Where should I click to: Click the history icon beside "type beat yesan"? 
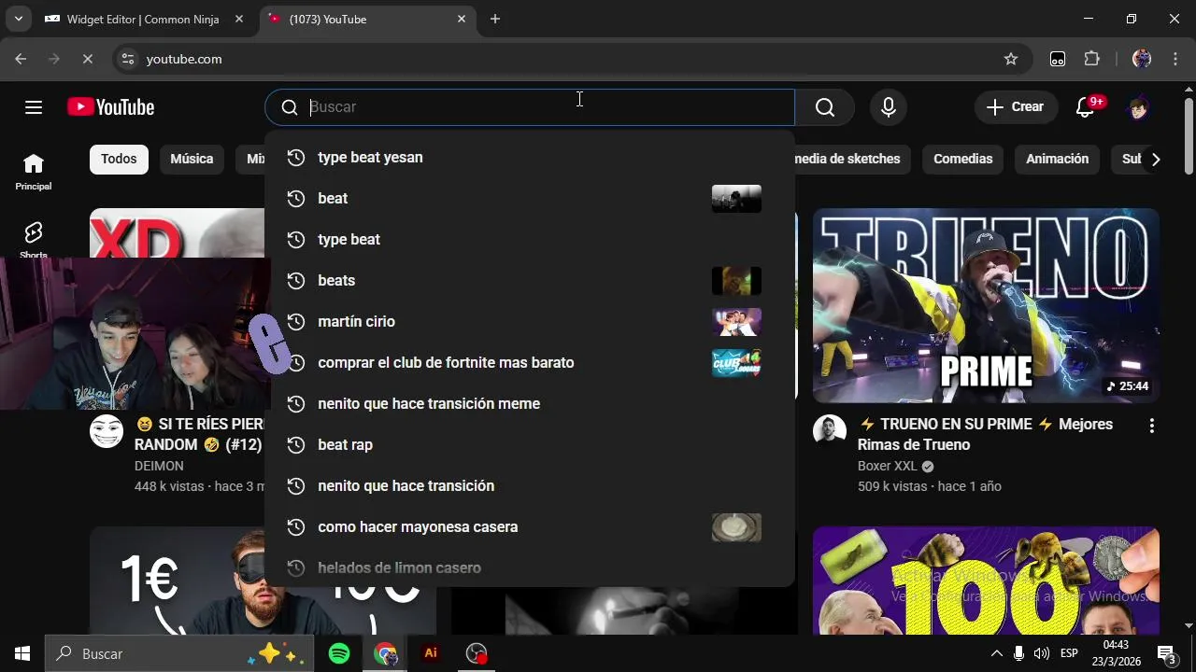tap(295, 158)
